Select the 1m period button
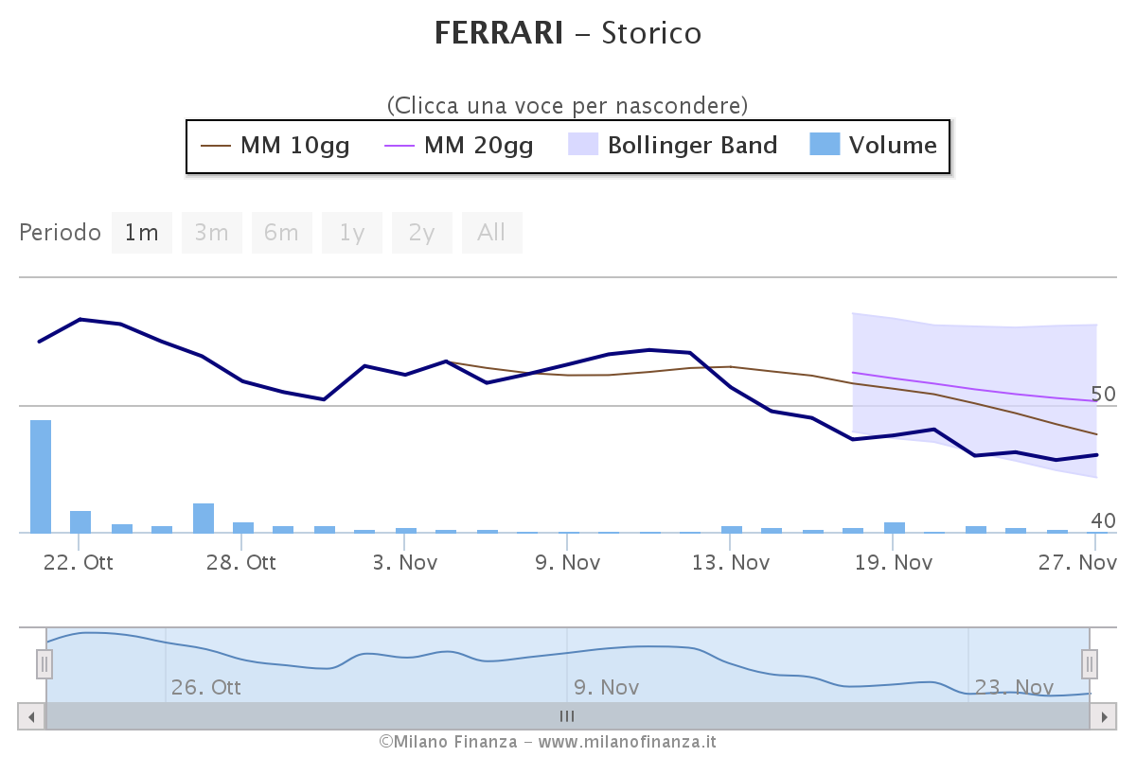1136x757 pixels. (142, 233)
